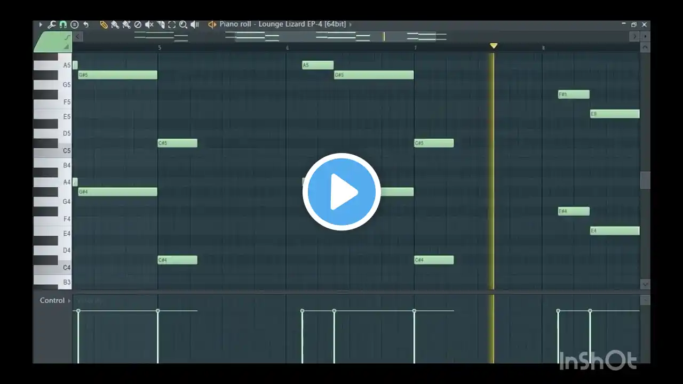This screenshot has width=683, height=384.
Task: Click bar 8 in the timeline ruler
Action: point(543,48)
